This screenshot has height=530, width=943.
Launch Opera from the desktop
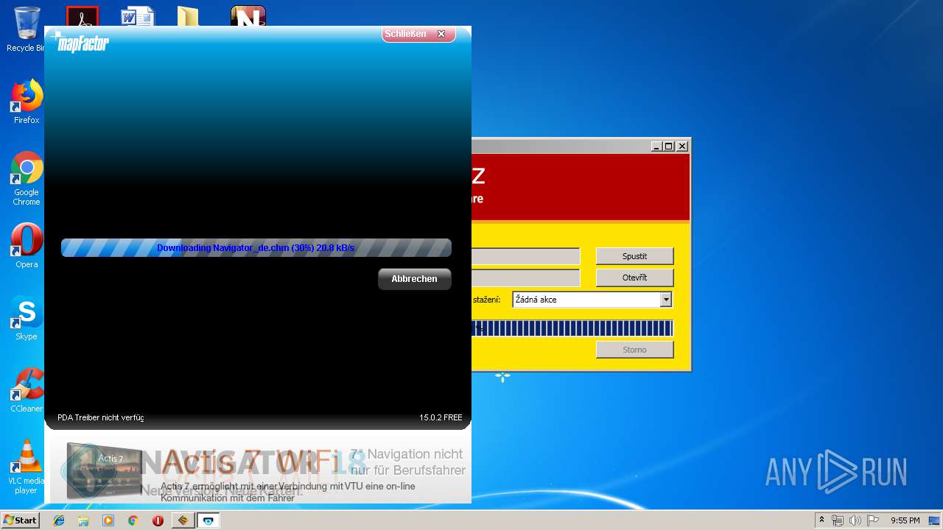27,246
